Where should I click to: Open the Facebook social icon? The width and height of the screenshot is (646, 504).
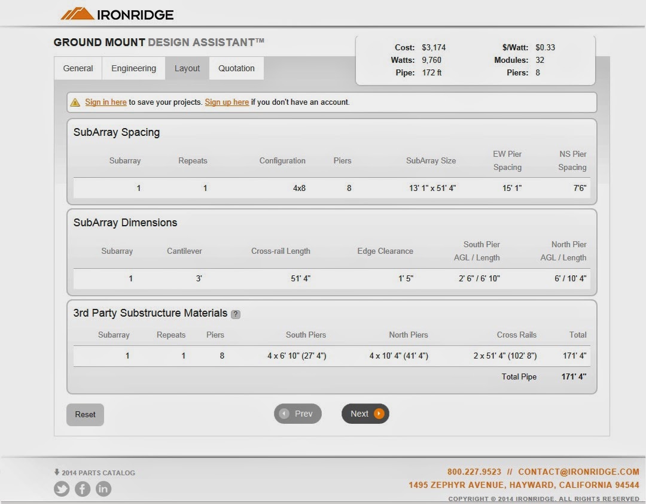click(83, 489)
